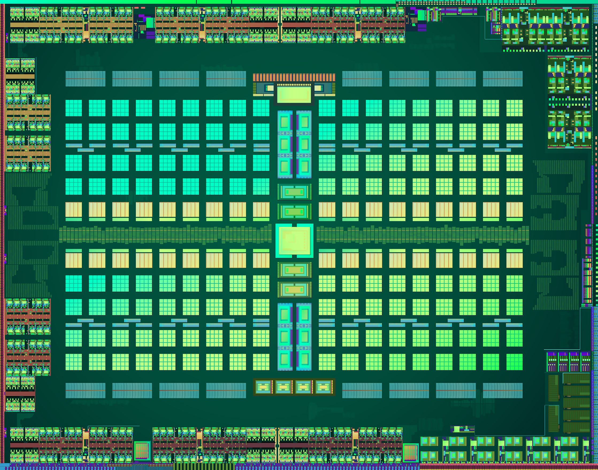Click the rightmost beige striped tile below the center band
598x470 pixels.
tap(514, 260)
